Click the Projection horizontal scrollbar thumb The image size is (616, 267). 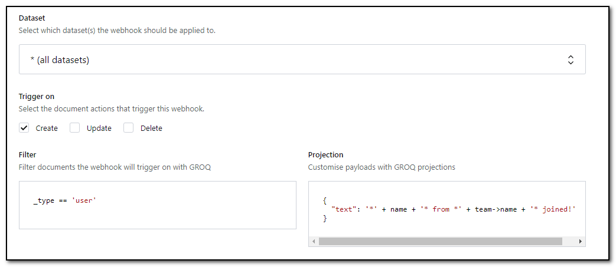(440, 241)
